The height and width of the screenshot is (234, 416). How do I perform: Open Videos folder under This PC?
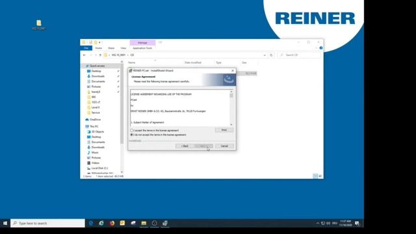(x=96, y=163)
